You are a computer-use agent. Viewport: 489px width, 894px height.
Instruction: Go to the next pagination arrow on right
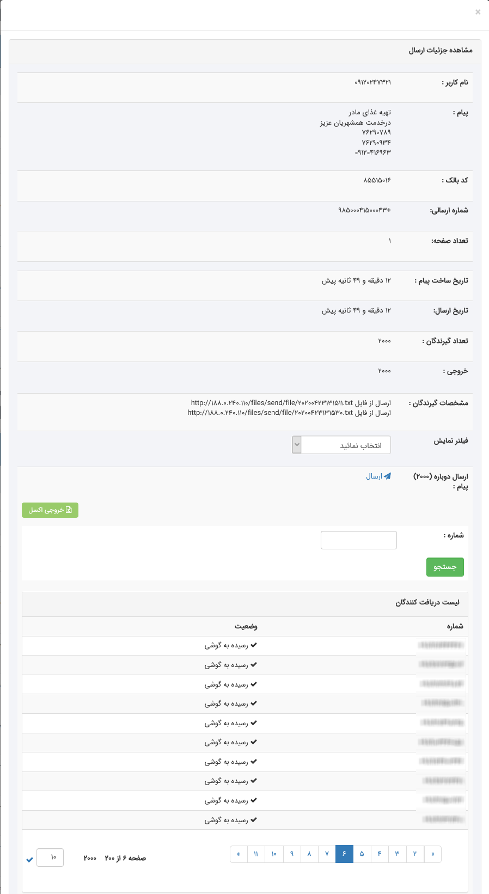coord(432,854)
